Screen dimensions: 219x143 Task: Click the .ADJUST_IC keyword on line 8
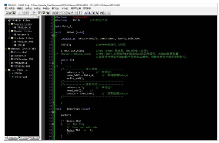(x=68, y=38)
